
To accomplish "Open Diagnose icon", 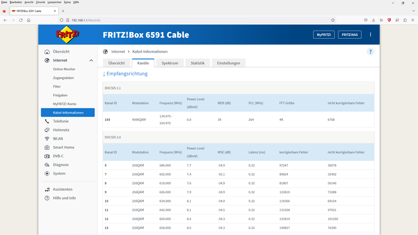I will [x=47, y=165].
